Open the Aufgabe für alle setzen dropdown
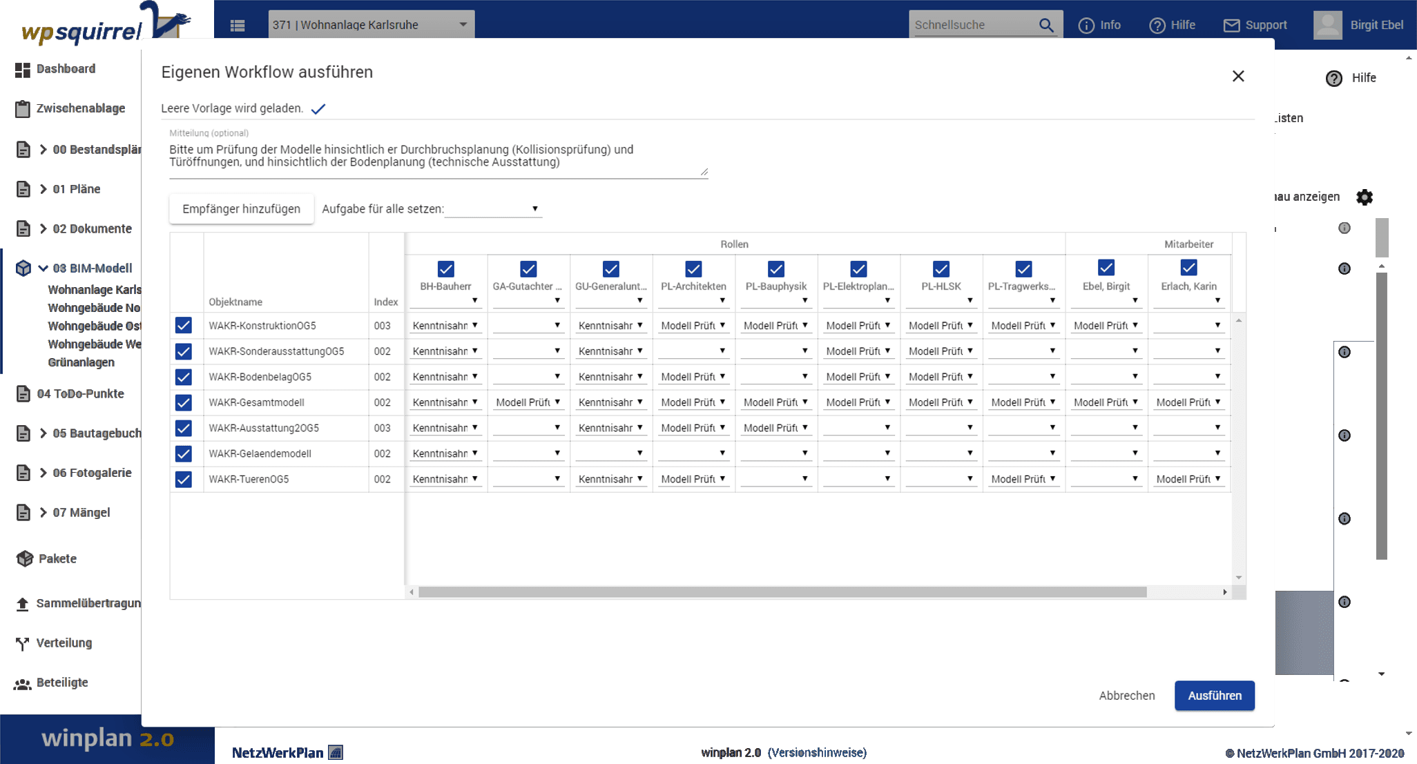The width and height of the screenshot is (1417, 764). point(493,209)
